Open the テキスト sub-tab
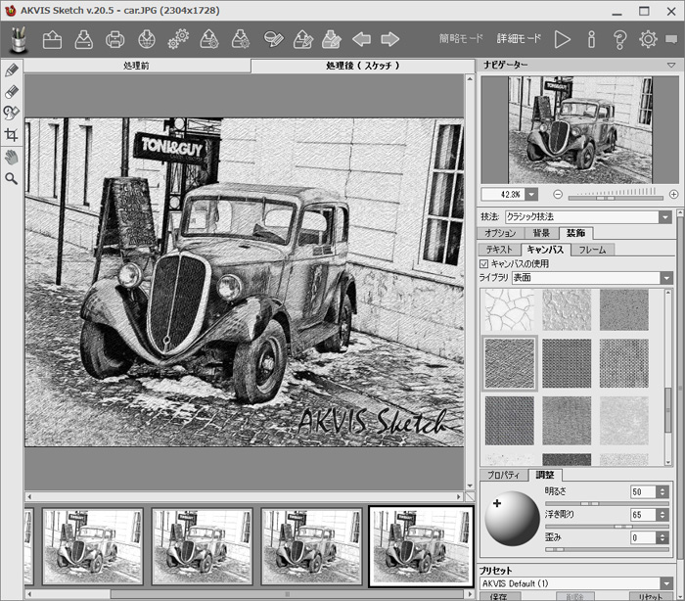Viewport: 685px width, 601px height. click(499, 250)
